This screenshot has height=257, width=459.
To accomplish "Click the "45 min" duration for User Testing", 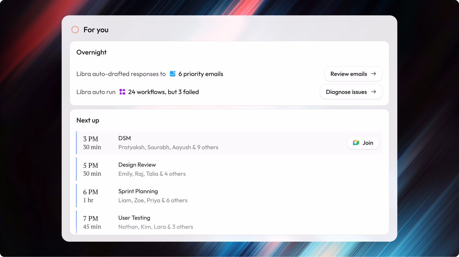I will (92, 226).
